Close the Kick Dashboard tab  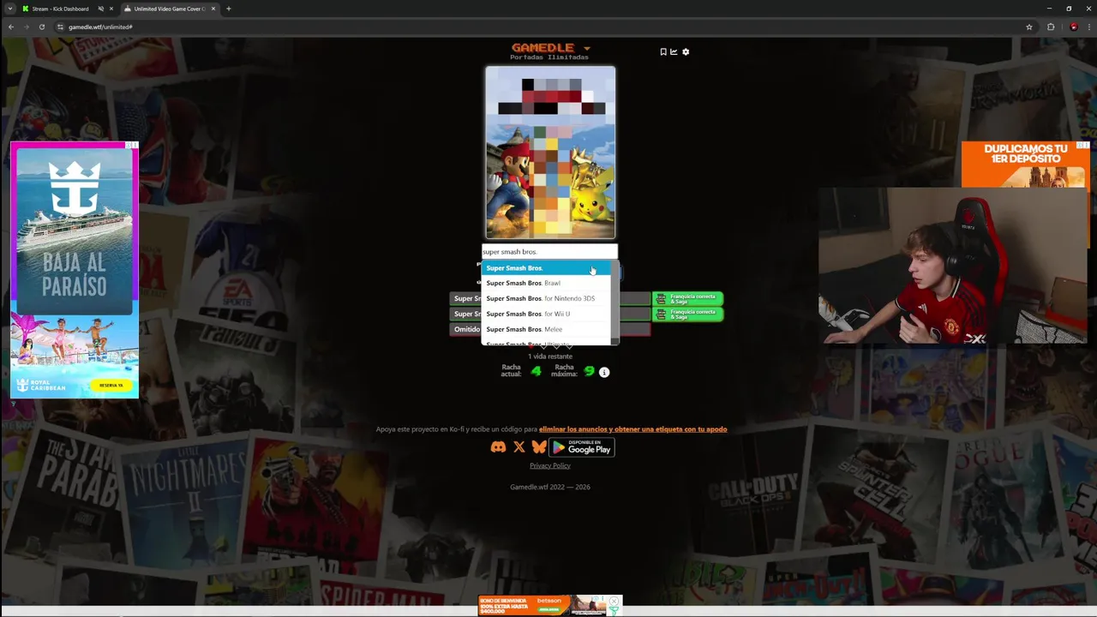111,9
